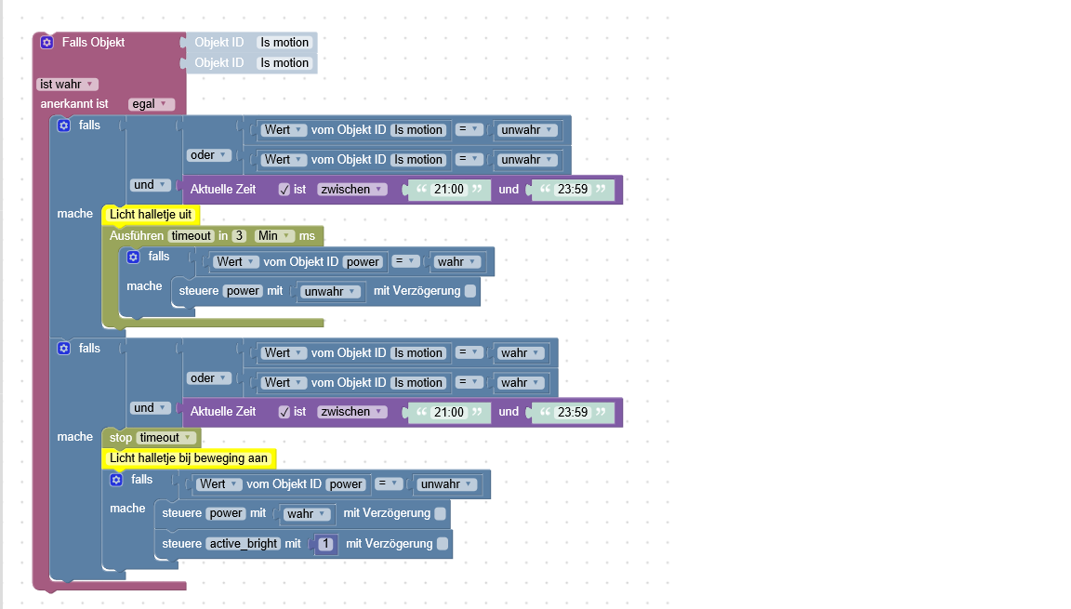Screen dimensions: 1071x609
Task: Edit the '23:59' time in upper Aktuelle Zeit block
Action: 573,190
